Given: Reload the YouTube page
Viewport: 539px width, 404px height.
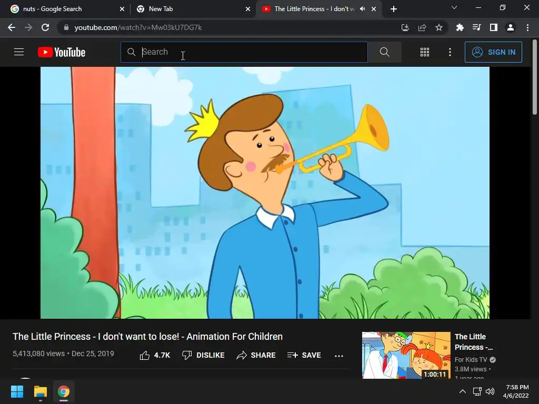Looking at the screenshot, I should tap(45, 27).
